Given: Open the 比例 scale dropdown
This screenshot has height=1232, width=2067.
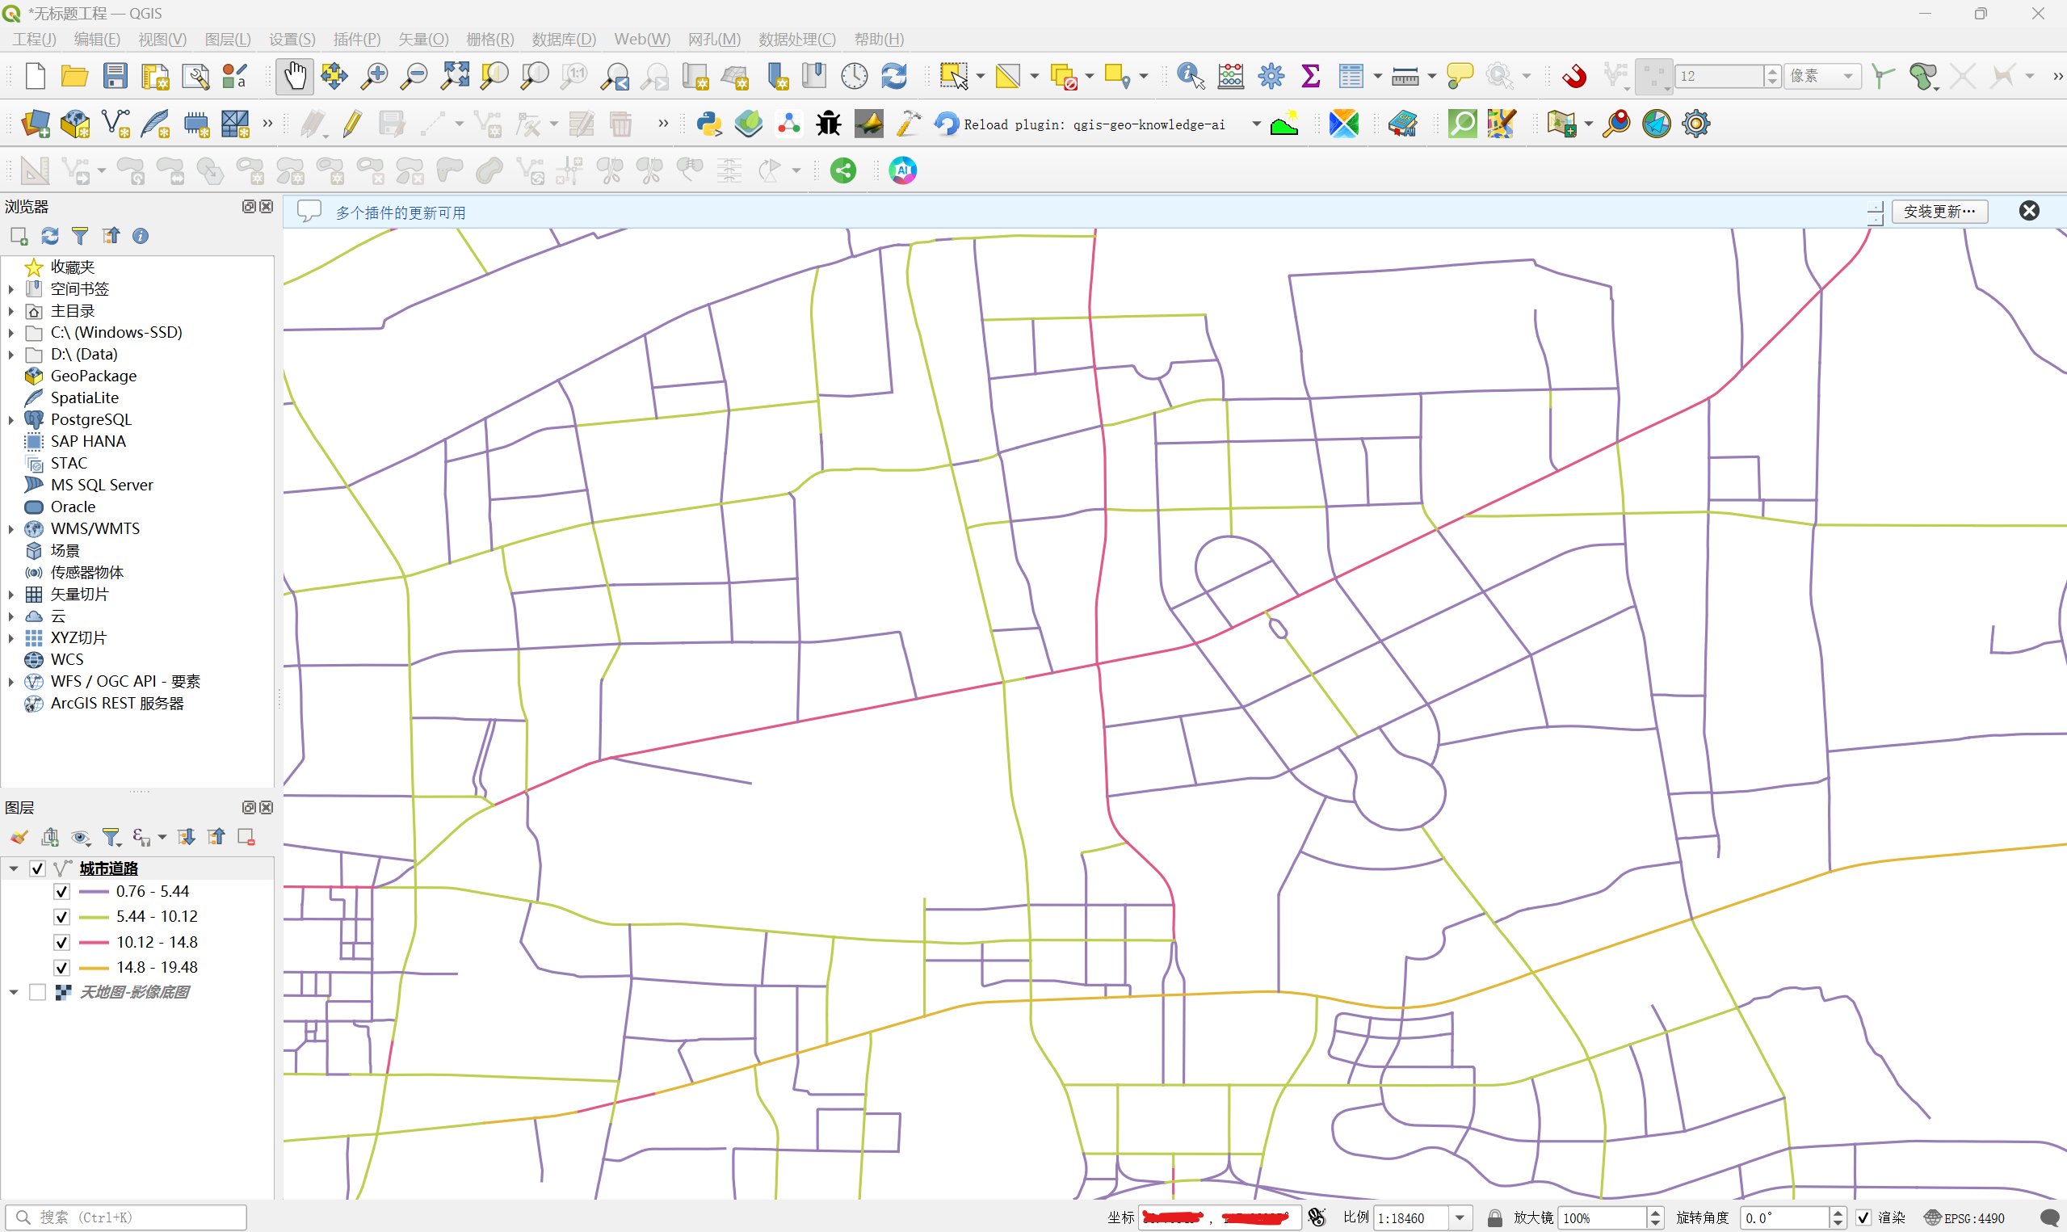Looking at the screenshot, I should point(1460,1218).
